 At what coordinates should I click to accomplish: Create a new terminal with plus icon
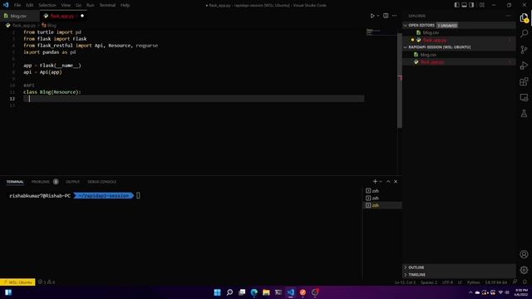point(375,181)
